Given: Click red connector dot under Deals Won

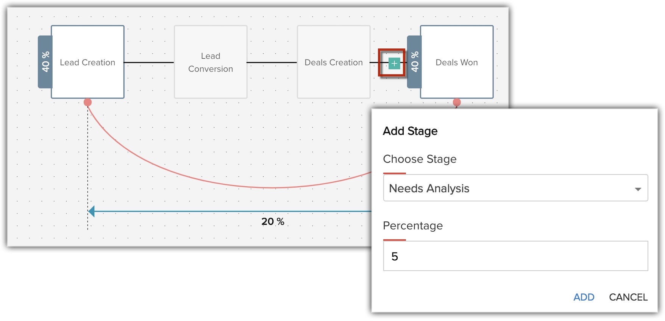Looking at the screenshot, I should click(457, 102).
